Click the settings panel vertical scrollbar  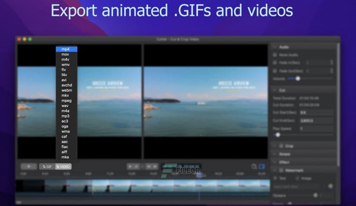coord(338,104)
